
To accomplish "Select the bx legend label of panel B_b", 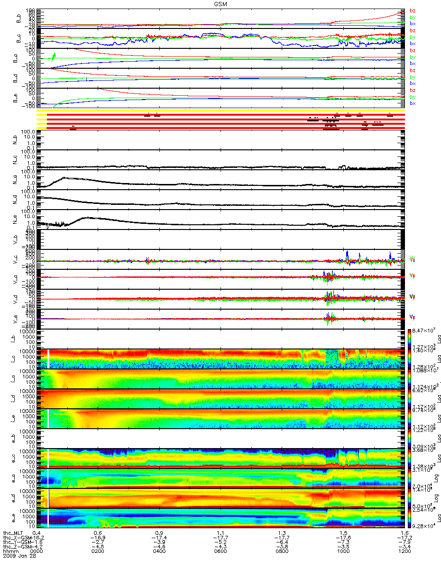I will [x=413, y=23].
